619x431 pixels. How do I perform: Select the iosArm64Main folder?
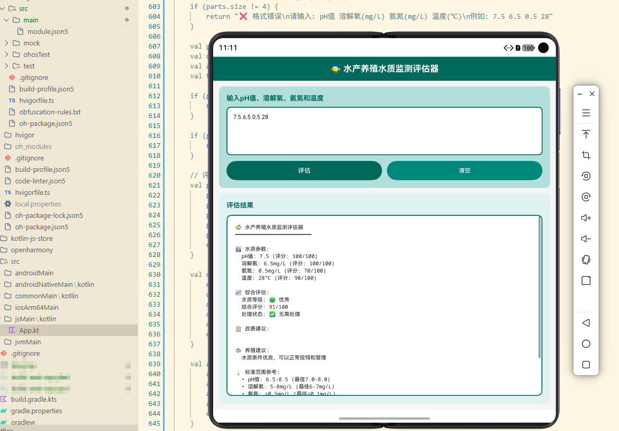point(37,307)
